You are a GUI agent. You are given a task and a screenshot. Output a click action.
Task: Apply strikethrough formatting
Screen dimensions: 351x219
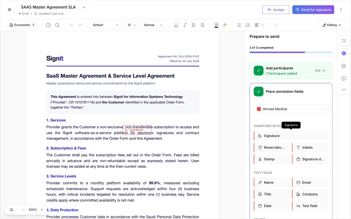(x=202, y=25)
